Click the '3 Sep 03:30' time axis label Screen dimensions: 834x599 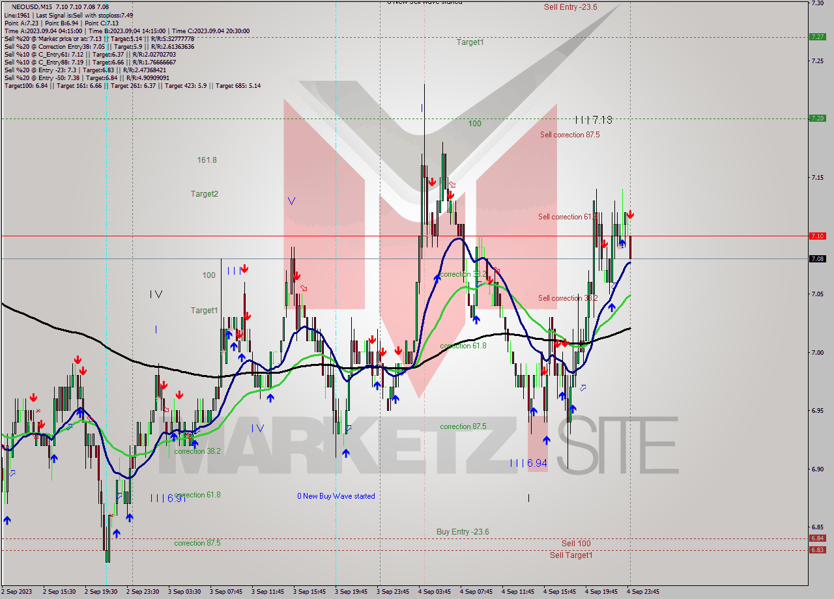pos(184,592)
